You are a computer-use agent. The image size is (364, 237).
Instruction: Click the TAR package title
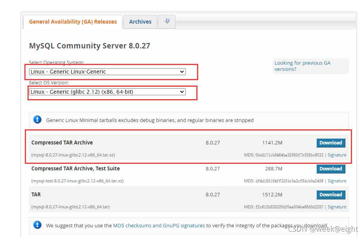pos(36,194)
